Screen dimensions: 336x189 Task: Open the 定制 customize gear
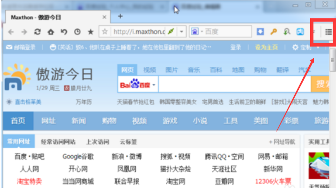302,47
